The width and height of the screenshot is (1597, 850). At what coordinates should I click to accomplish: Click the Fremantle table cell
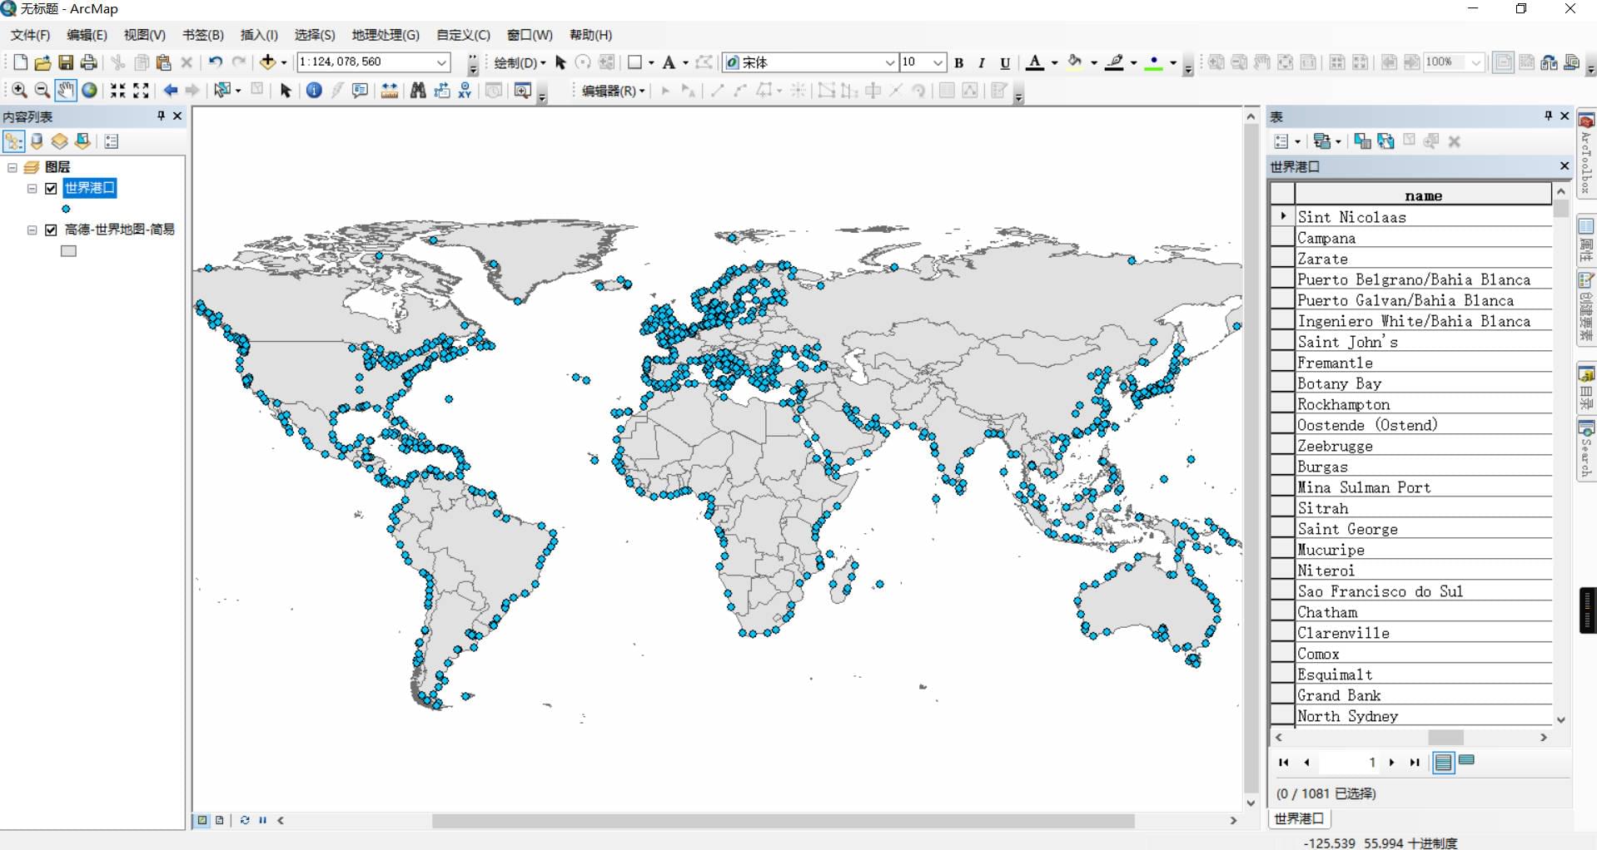1423,363
